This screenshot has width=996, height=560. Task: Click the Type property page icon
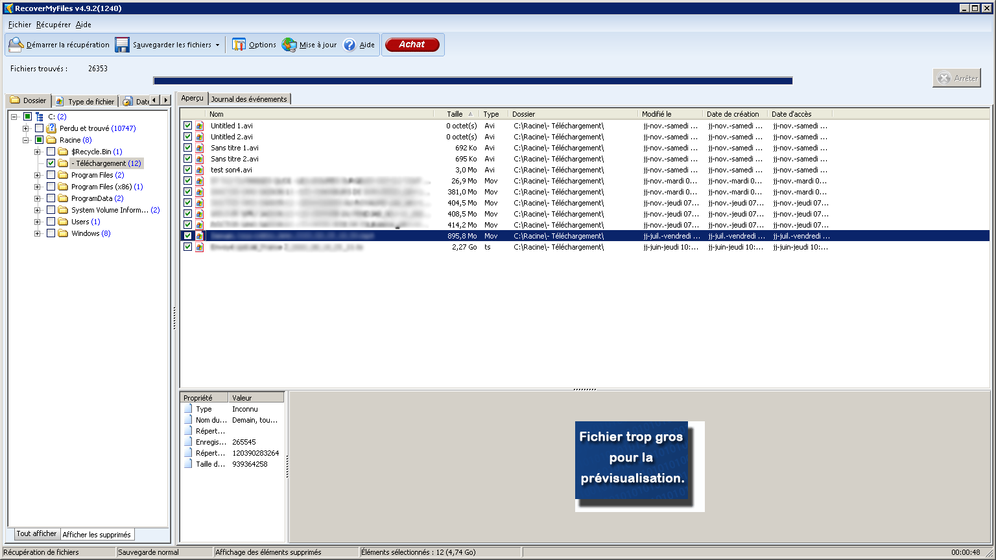pyautogui.click(x=188, y=409)
